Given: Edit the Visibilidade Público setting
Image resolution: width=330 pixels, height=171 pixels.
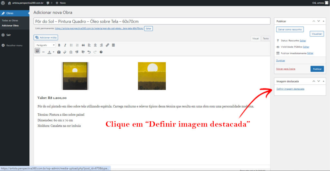Looking at the screenshot, I should (306, 47).
